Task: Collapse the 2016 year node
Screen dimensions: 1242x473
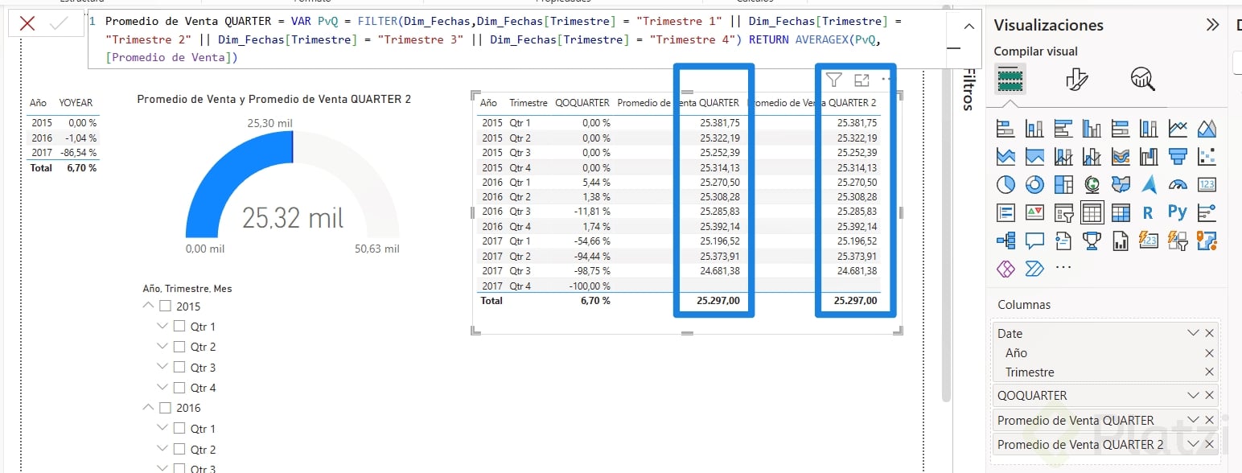Action: pyautogui.click(x=148, y=408)
